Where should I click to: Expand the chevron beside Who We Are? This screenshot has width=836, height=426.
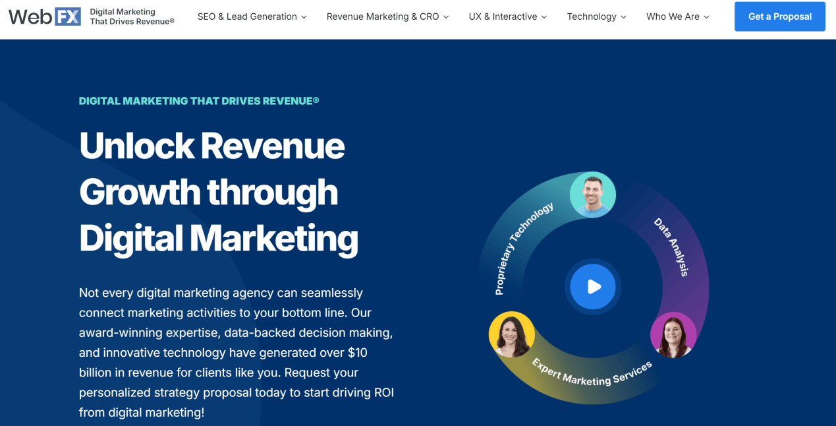tap(706, 17)
